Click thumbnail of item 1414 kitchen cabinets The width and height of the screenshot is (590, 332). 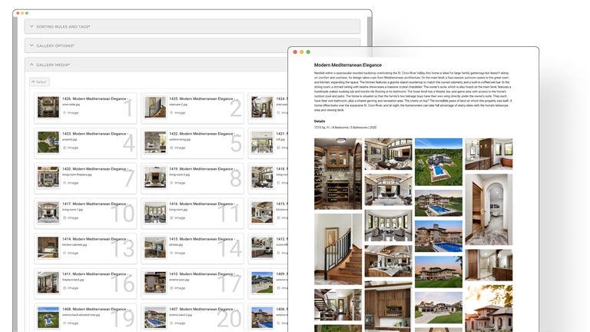tap(48, 247)
